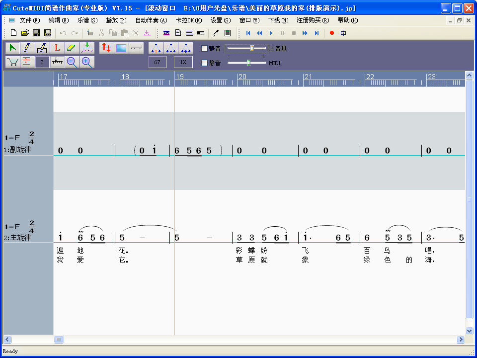
Task: Click the red record button
Action: click(332, 33)
